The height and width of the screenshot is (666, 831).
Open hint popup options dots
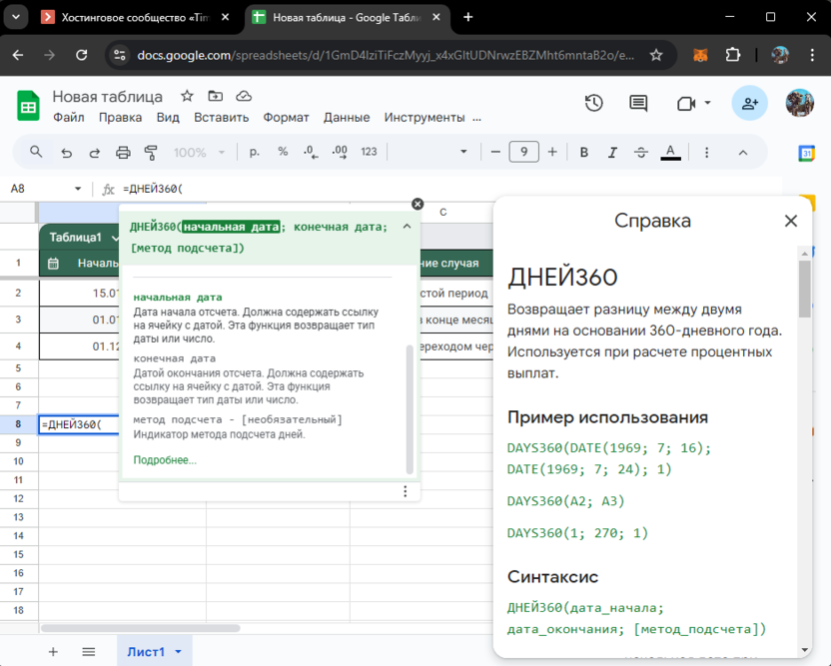click(x=405, y=491)
